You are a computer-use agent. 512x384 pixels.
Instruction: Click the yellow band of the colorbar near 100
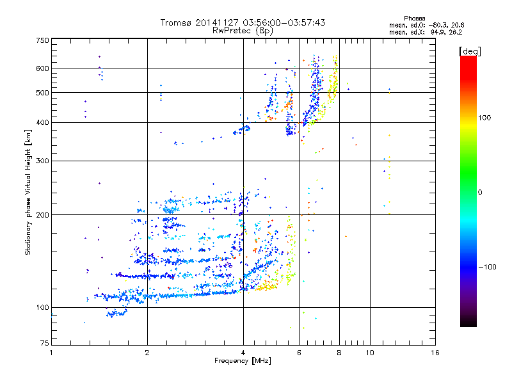(468, 124)
